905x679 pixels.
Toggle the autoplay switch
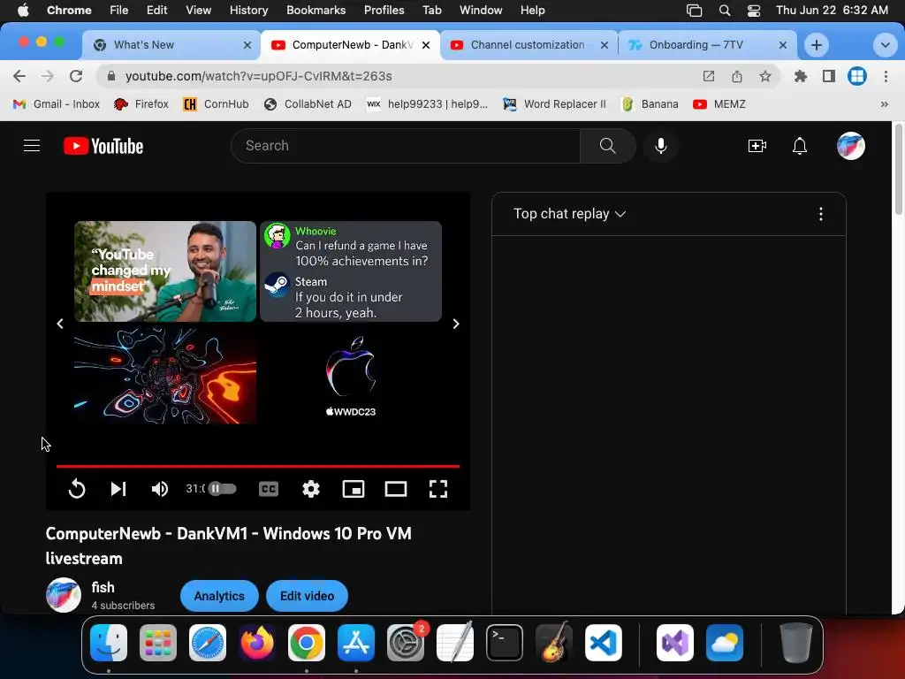pos(222,489)
